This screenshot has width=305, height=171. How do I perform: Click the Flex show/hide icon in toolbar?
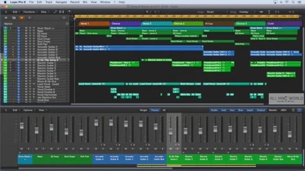61,12
